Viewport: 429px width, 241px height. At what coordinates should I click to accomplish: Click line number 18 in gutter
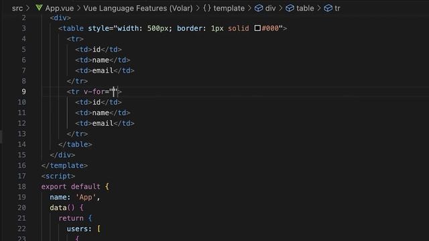(x=22, y=187)
